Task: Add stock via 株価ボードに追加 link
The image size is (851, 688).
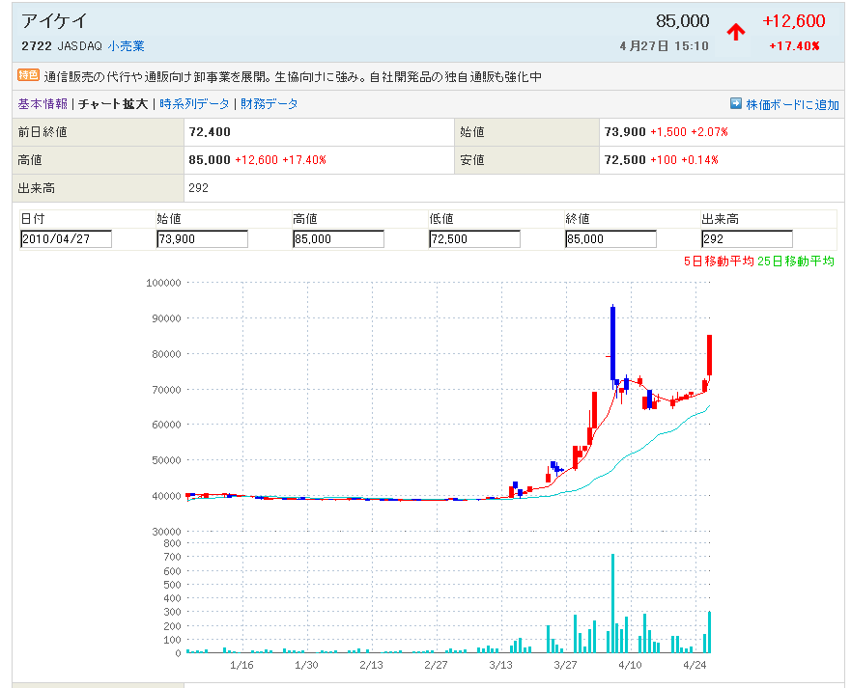Action: 792,104
